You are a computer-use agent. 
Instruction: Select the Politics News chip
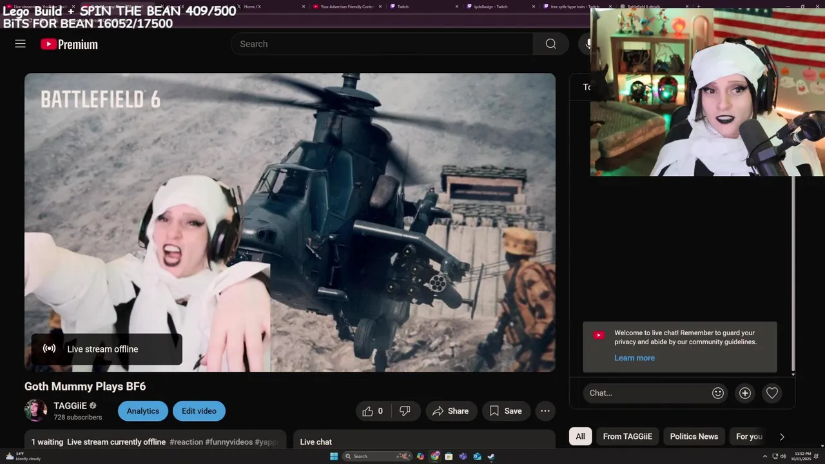click(x=694, y=436)
